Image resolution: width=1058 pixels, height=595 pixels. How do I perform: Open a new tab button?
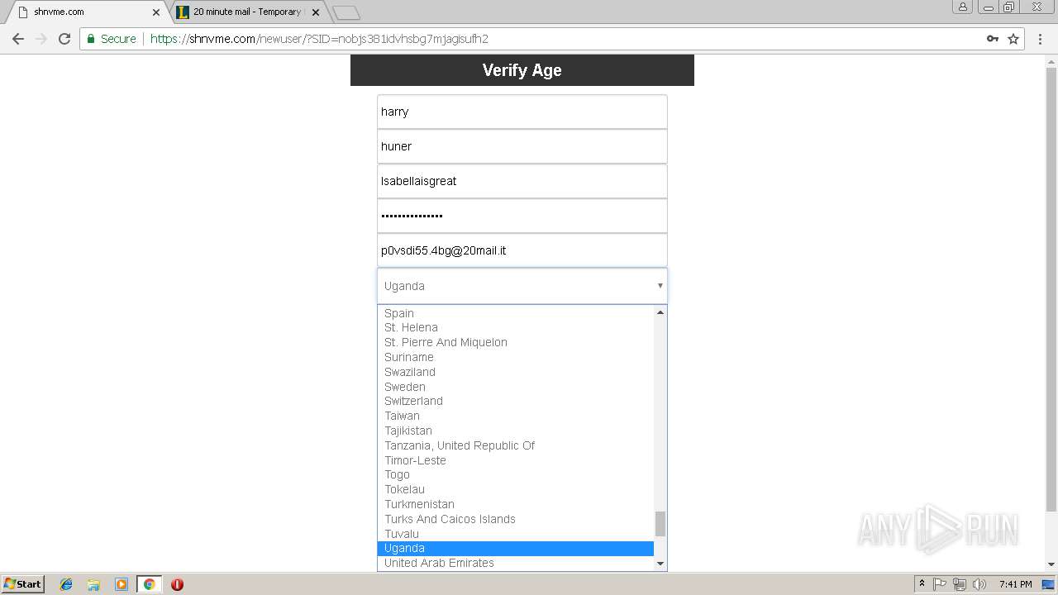pos(346,12)
